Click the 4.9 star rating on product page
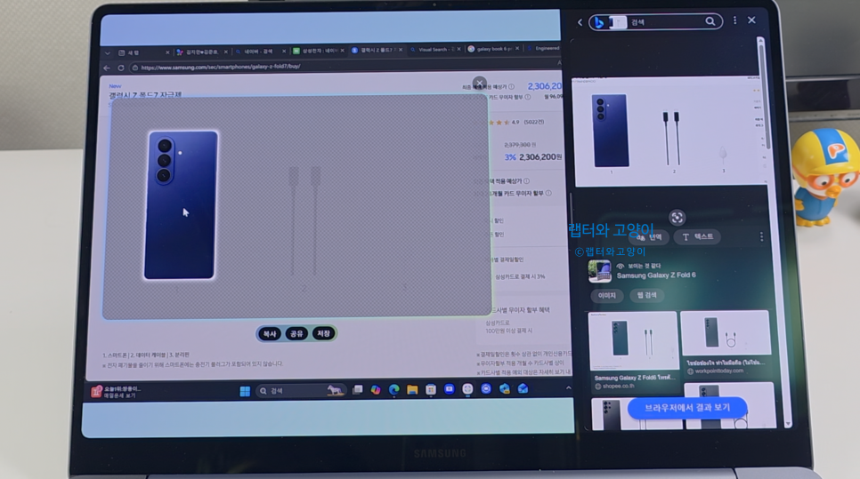Screen dimensions: 860x479 516,122
